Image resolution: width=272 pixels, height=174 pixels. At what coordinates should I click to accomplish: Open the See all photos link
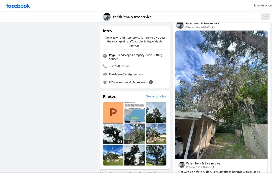[x=156, y=96]
